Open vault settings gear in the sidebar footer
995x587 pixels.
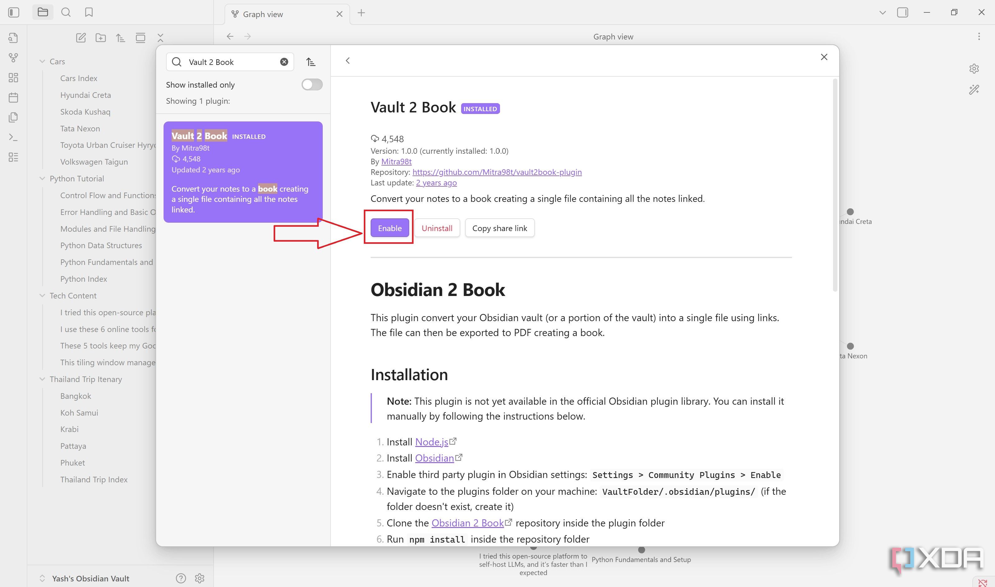(x=200, y=578)
